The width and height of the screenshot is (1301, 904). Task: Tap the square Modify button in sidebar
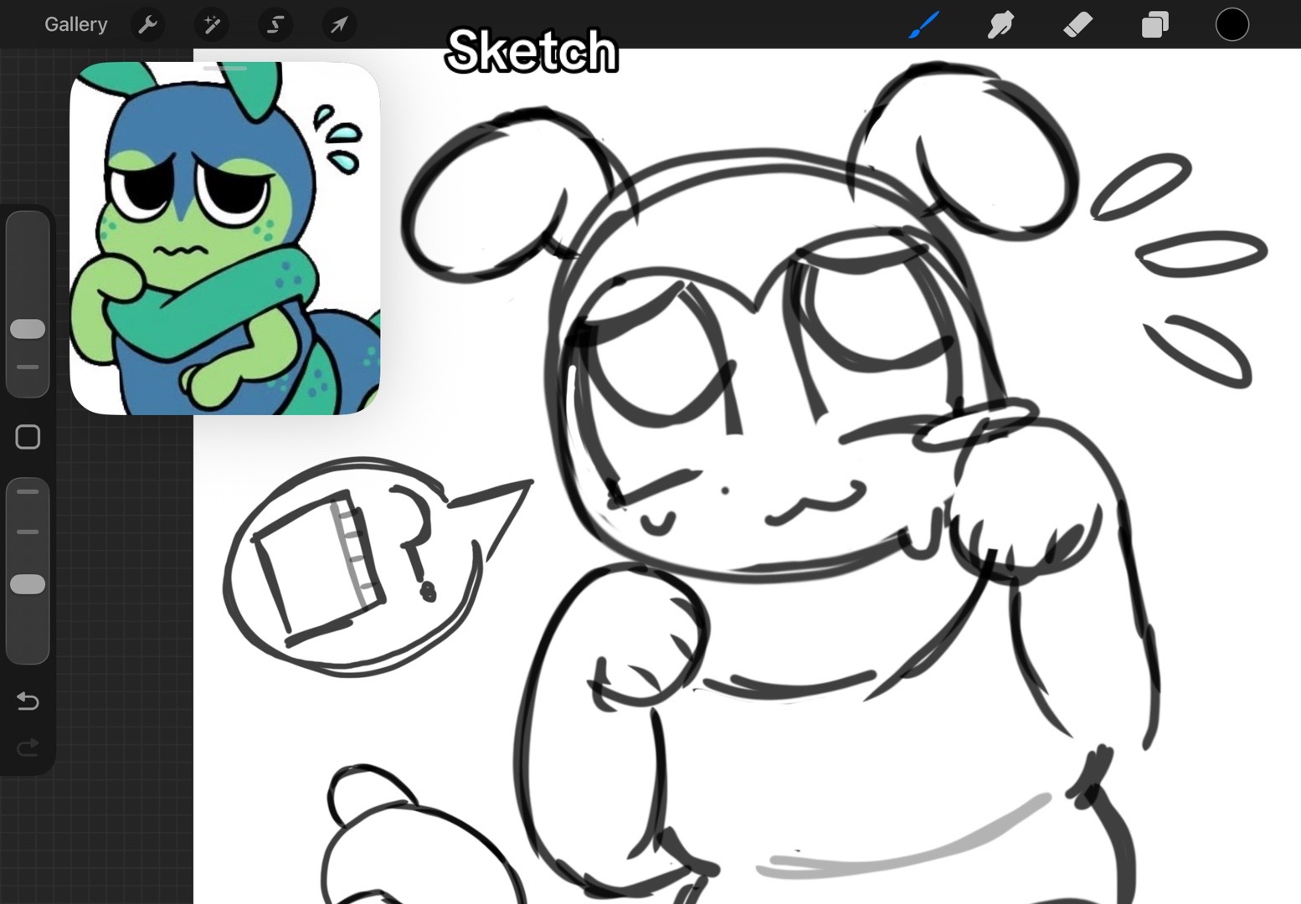28,437
